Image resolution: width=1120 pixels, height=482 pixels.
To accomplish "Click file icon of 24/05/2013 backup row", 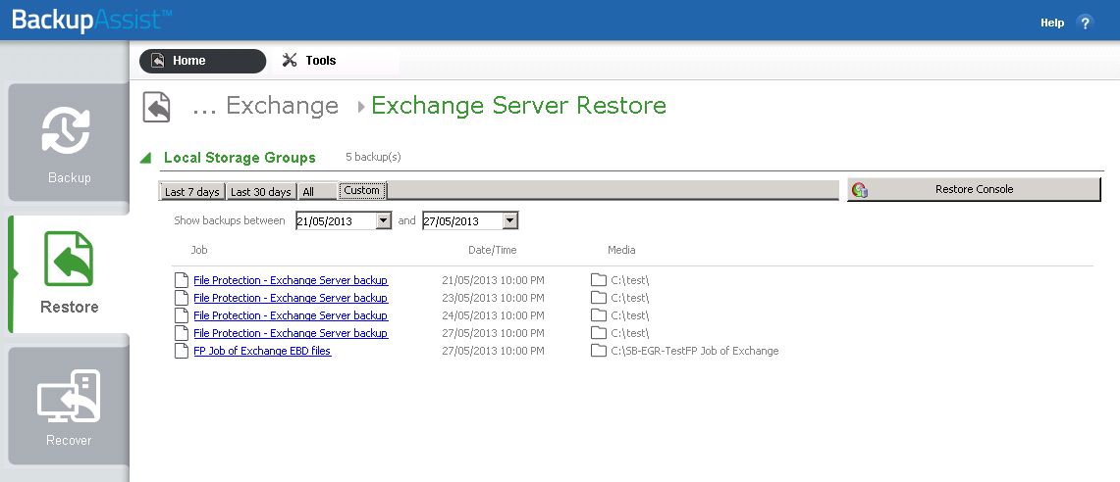I will 182,315.
